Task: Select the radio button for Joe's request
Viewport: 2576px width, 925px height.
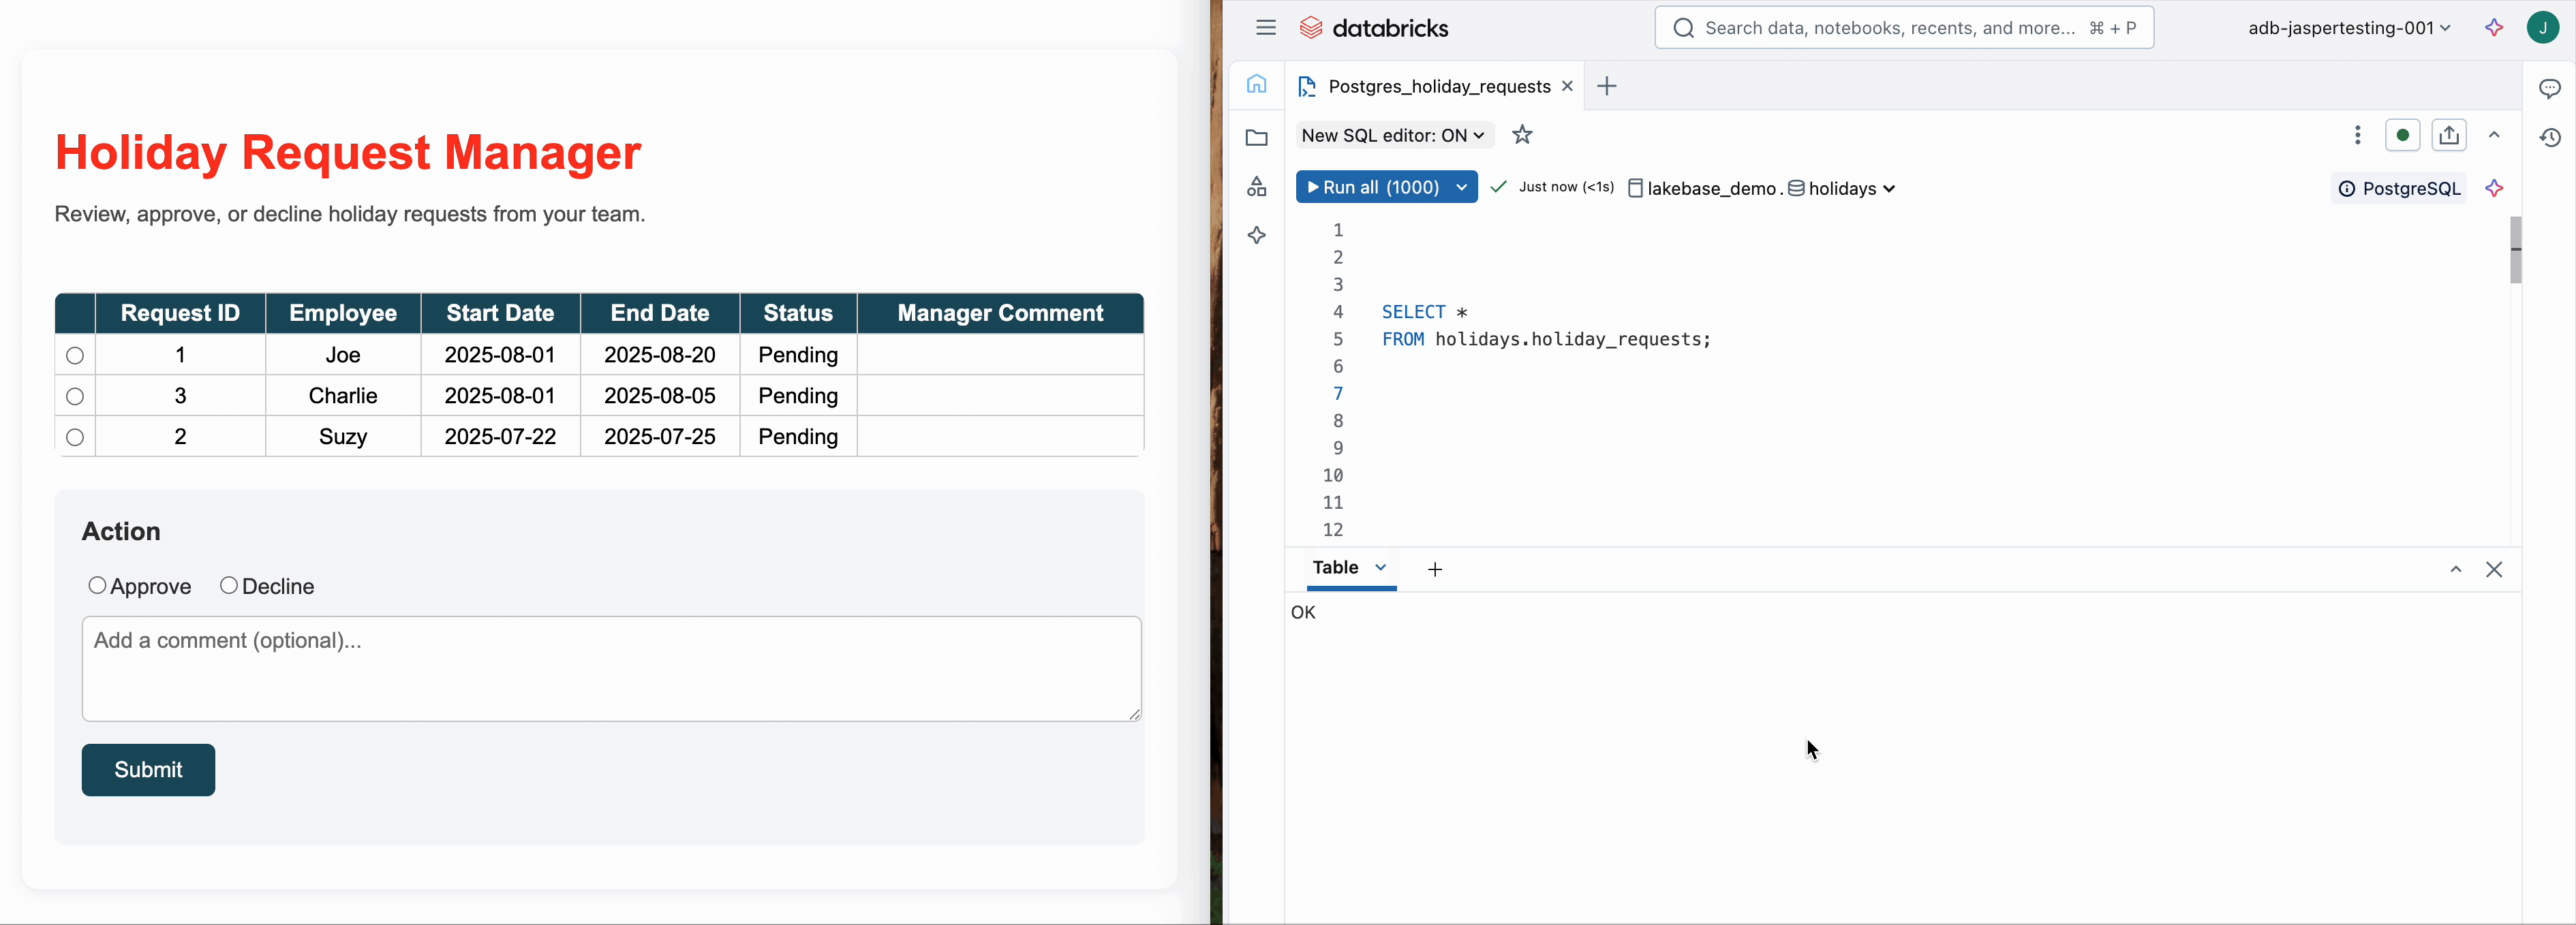Action: click(75, 355)
